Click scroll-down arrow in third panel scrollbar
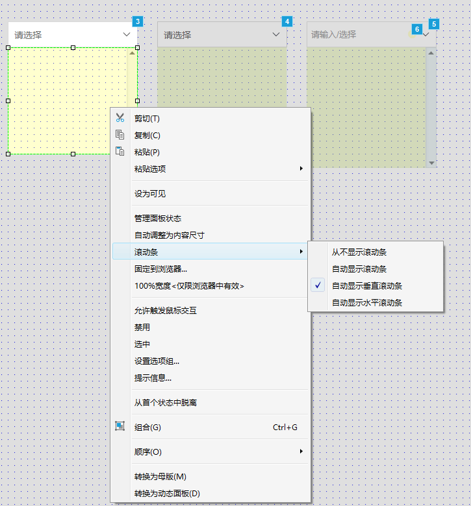The width and height of the screenshot is (471, 506). (431, 163)
